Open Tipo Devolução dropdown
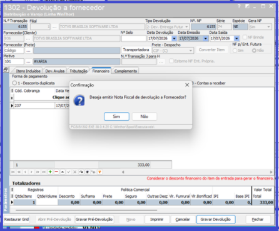The height and width of the screenshot is (231, 279). 186,27
